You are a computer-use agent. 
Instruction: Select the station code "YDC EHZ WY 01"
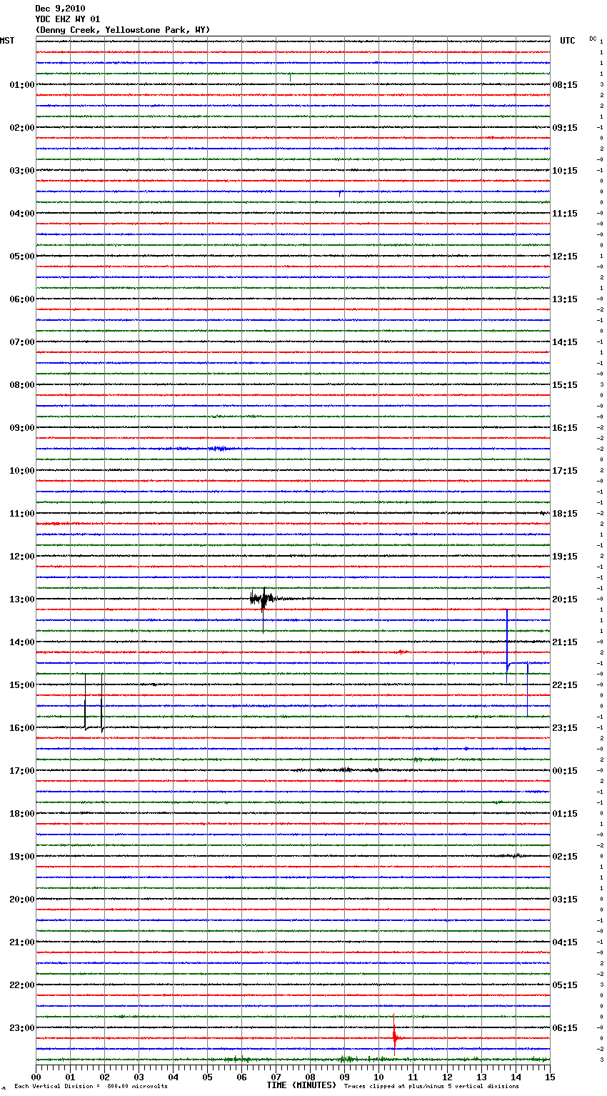coord(68,19)
